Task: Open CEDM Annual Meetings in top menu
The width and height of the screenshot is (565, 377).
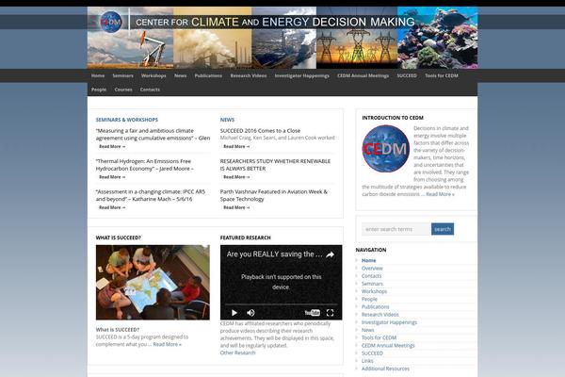Action: pos(363,75)
